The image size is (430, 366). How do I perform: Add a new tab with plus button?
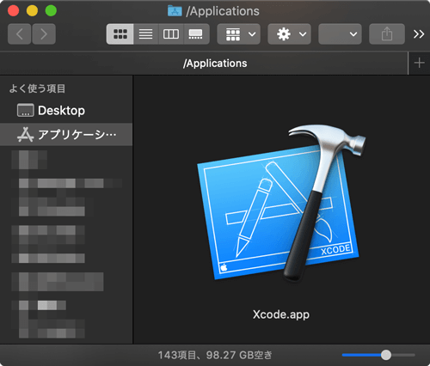tap(419, 63)
